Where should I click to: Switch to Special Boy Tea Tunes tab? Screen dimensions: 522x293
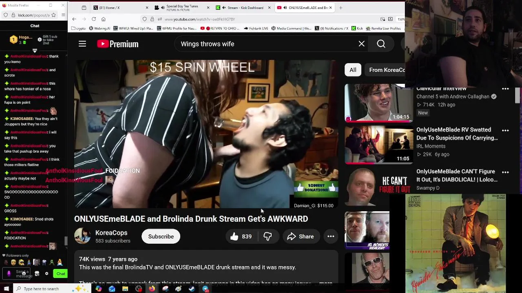click(181, 8)
